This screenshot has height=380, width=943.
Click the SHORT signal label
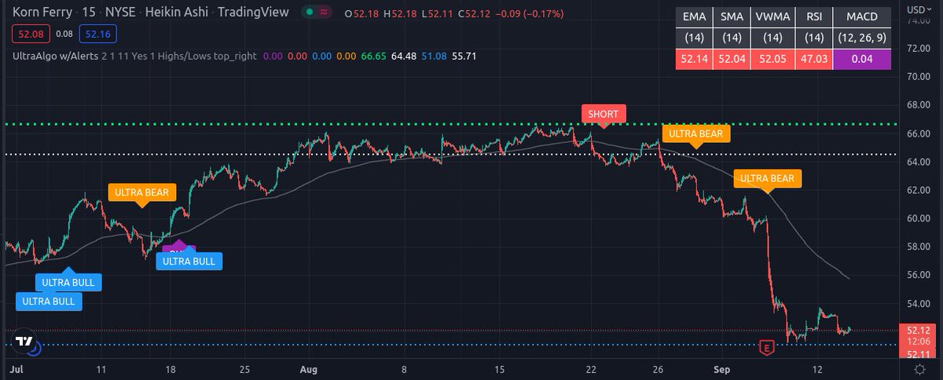pyautogui.click(x=604, y=114)
